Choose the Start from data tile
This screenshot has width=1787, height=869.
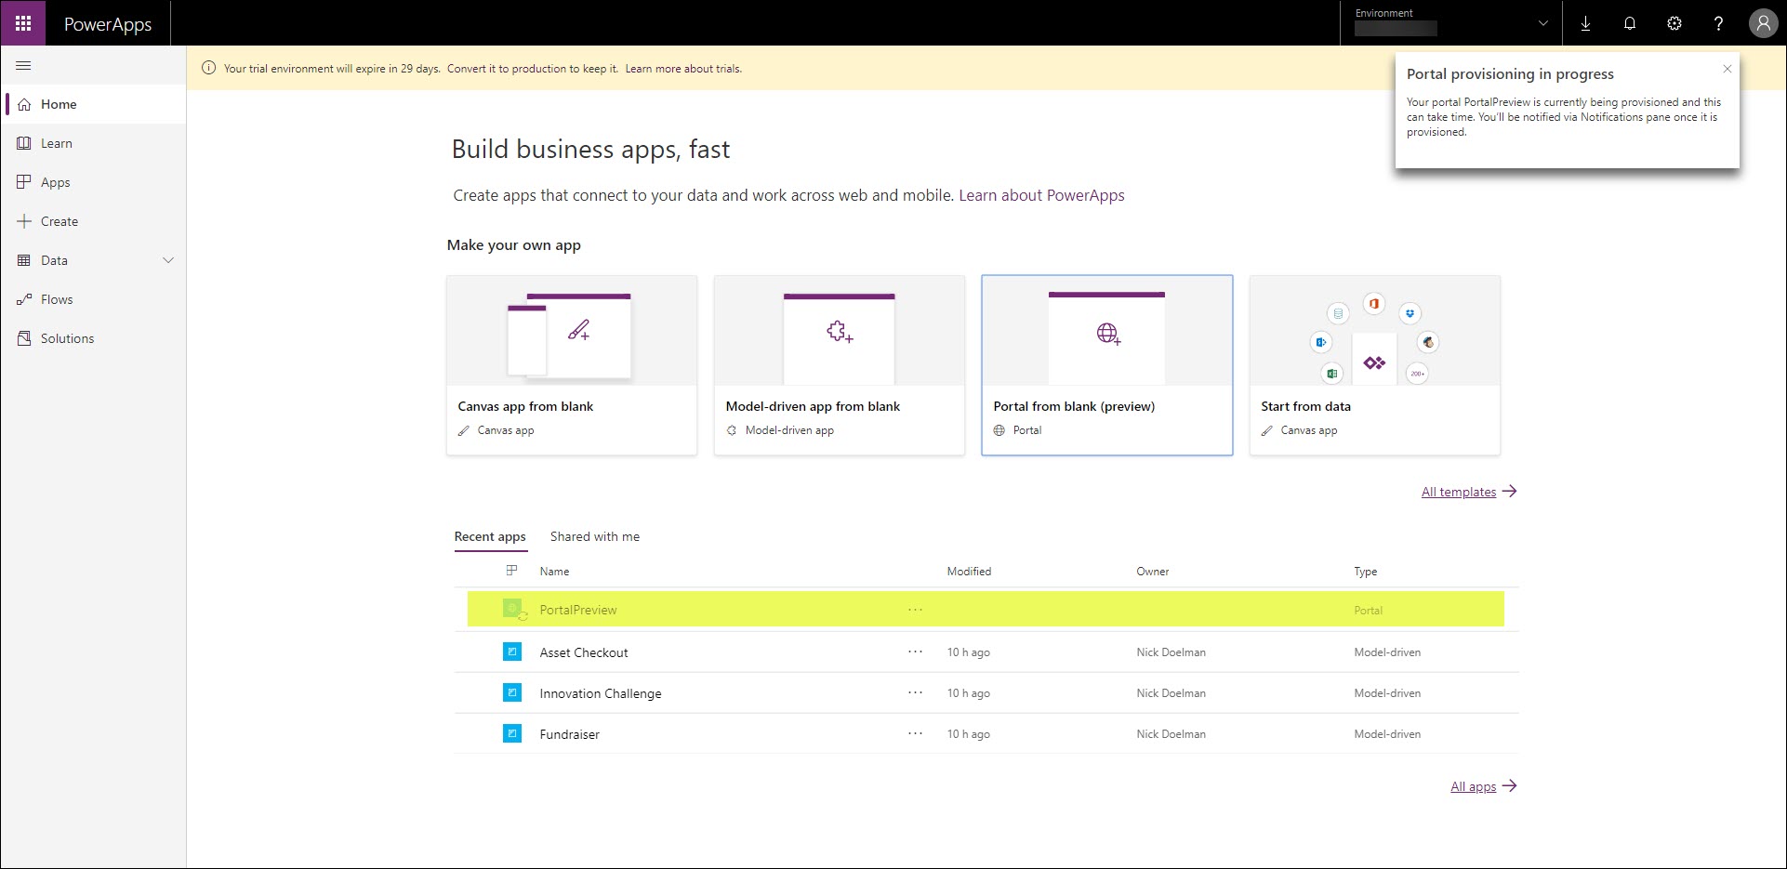coord(1374,364)
